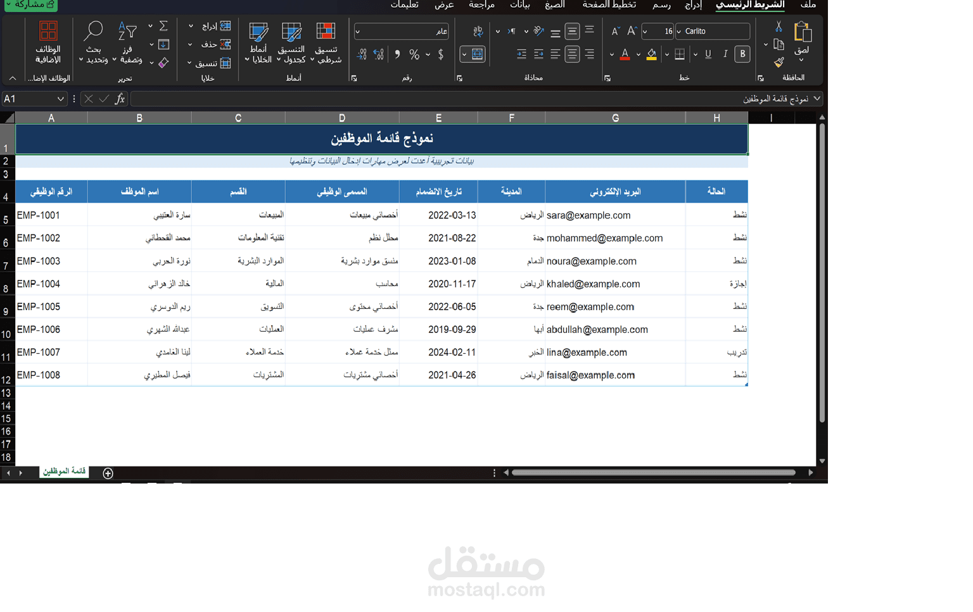Toggle top vertical alignment

click(589, 30)
